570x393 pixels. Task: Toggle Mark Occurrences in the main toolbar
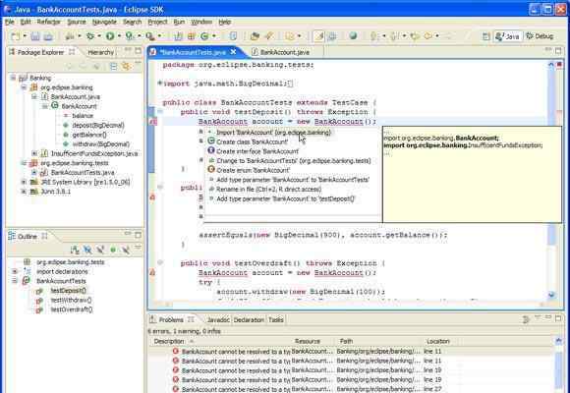click(318, 36)
